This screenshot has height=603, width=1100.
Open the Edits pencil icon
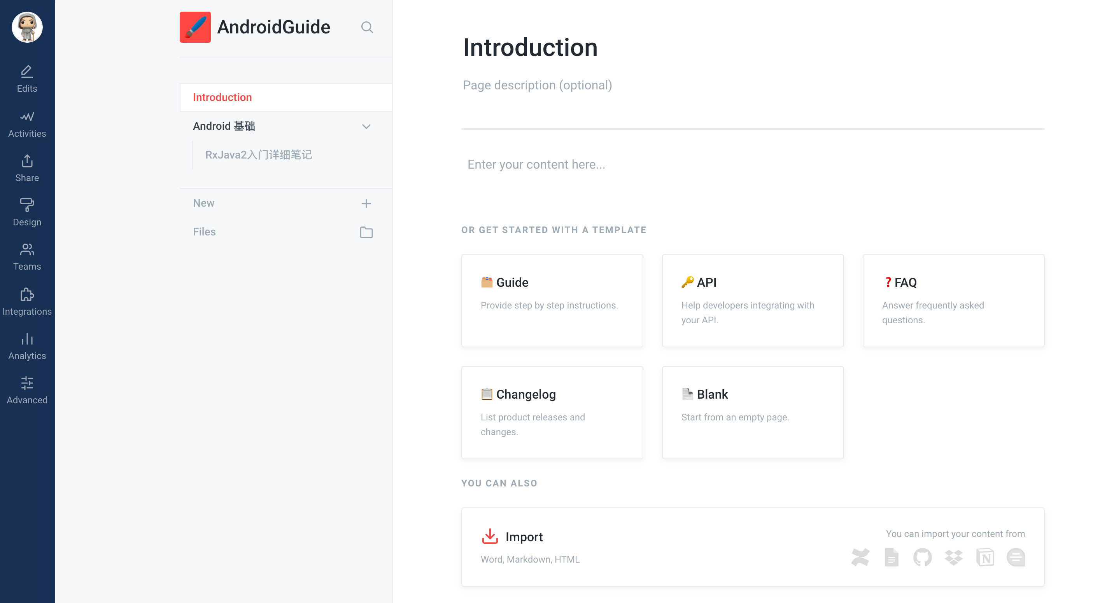tap(27, 71)
